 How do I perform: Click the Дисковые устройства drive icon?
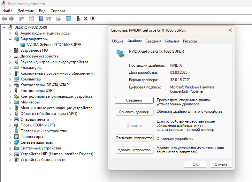pyautogui.click(x=16, y=57)
